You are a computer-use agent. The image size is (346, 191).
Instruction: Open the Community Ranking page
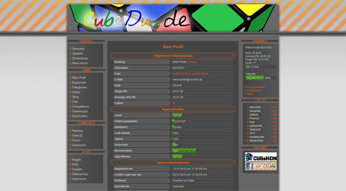pyautogui.click(x=77, y=131)
